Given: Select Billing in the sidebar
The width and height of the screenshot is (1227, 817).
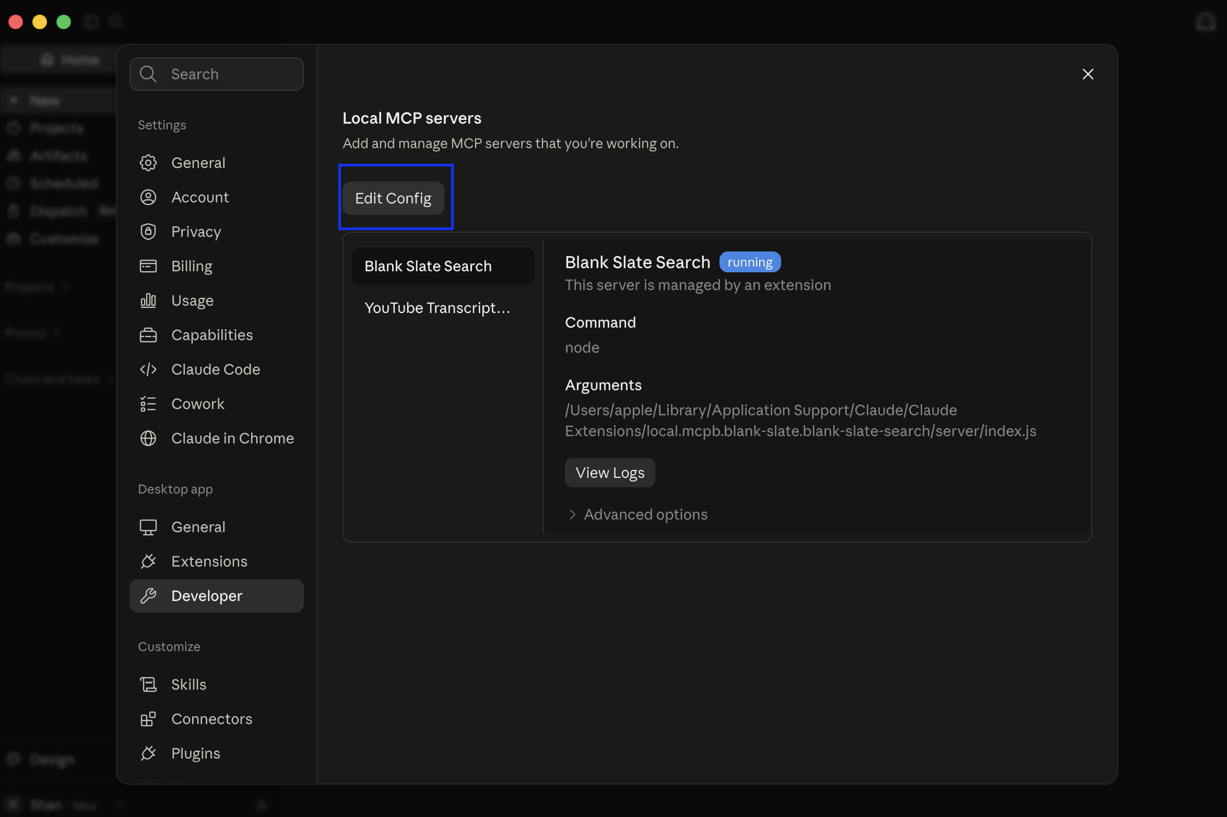Looking at the screenshot, I should tap(217, 266).
